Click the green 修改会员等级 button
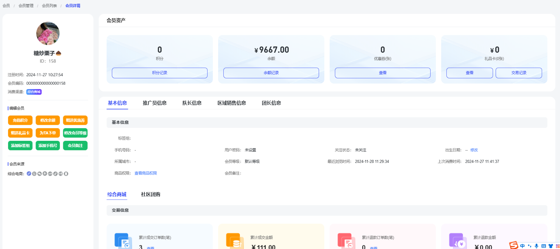The height and width of the screenshot is (249, 560). pyautogui.click(x=75, y=133)
